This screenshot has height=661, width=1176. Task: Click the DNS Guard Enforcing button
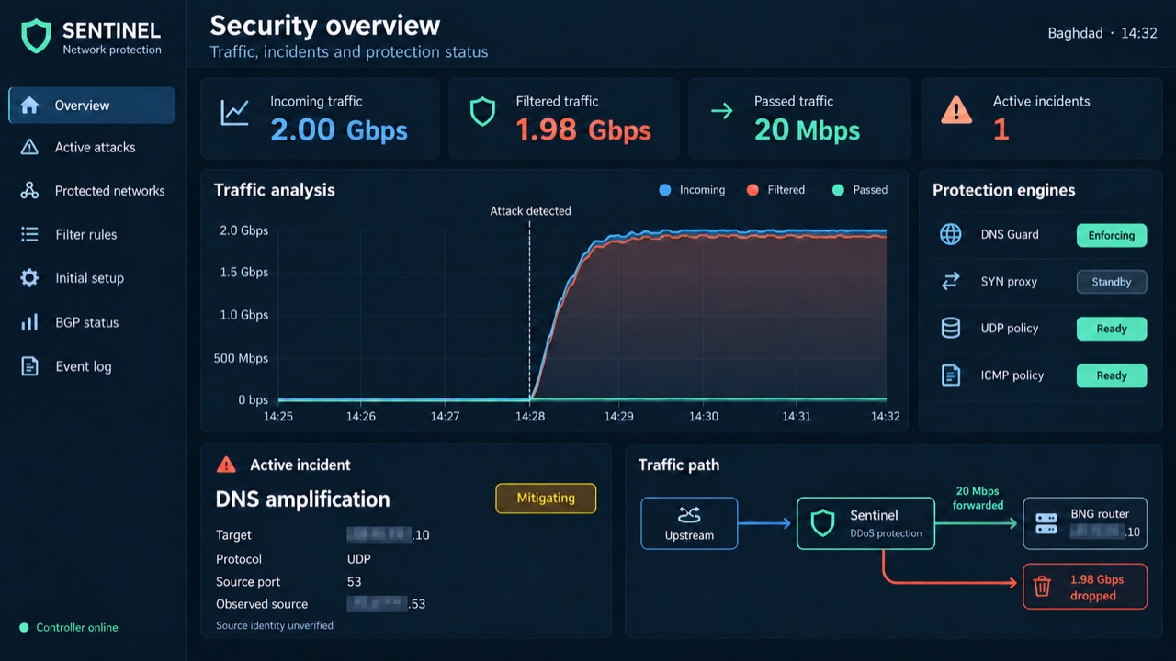[x=1112, y=235]
